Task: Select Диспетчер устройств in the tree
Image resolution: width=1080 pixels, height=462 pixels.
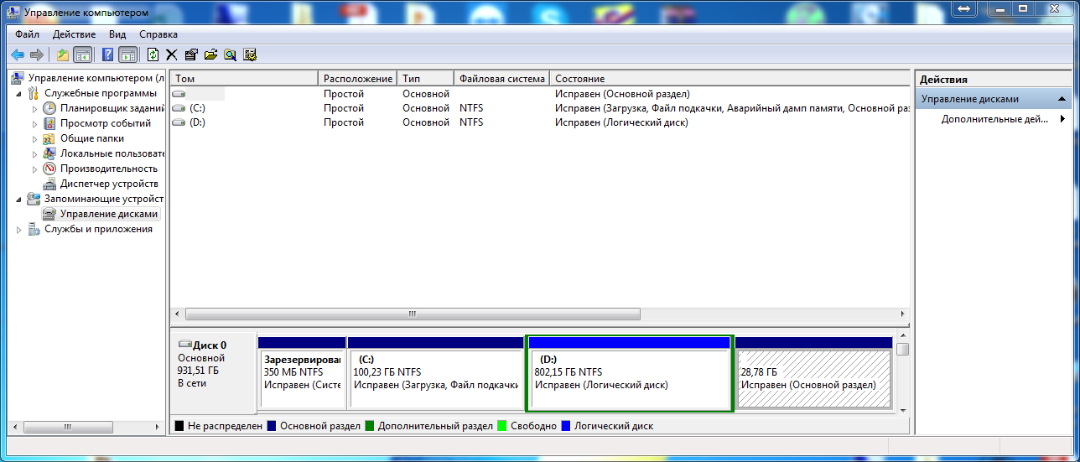Action: click(109, 184)
